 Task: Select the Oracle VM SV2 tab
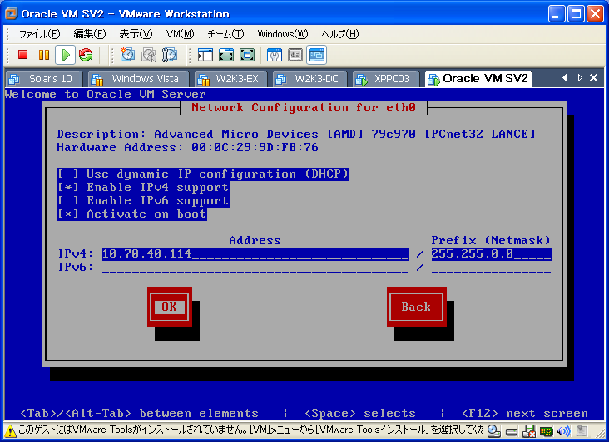tap(478, 79)
